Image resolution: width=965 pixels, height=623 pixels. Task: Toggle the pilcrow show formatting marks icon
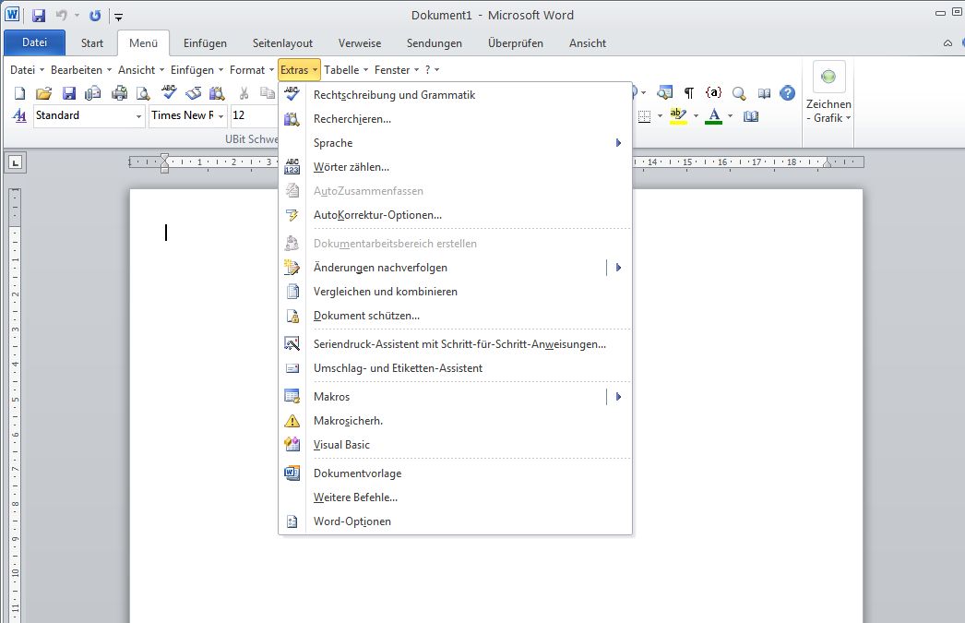coord(689,93)
